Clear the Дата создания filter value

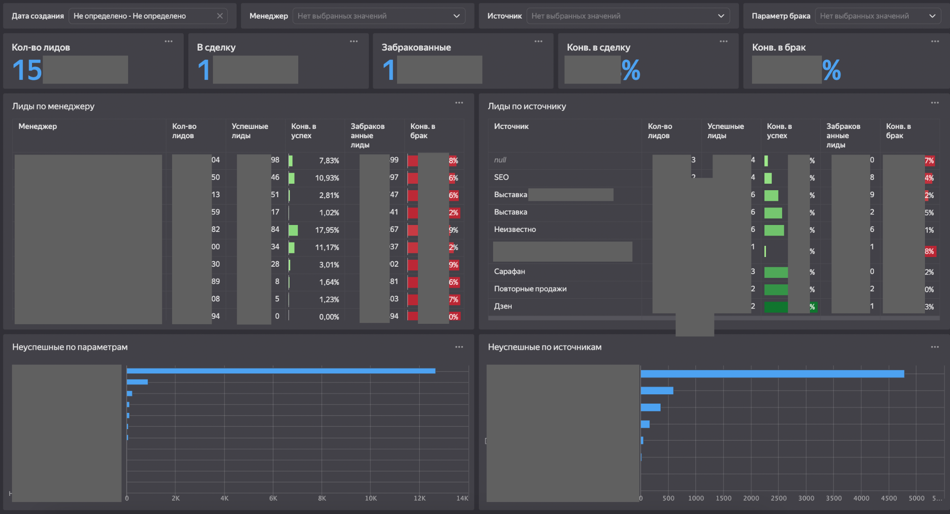click(220, 16)
